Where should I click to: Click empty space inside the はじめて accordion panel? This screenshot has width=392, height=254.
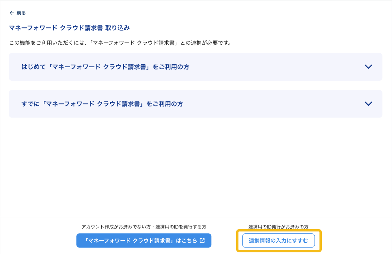pos(278,67)
